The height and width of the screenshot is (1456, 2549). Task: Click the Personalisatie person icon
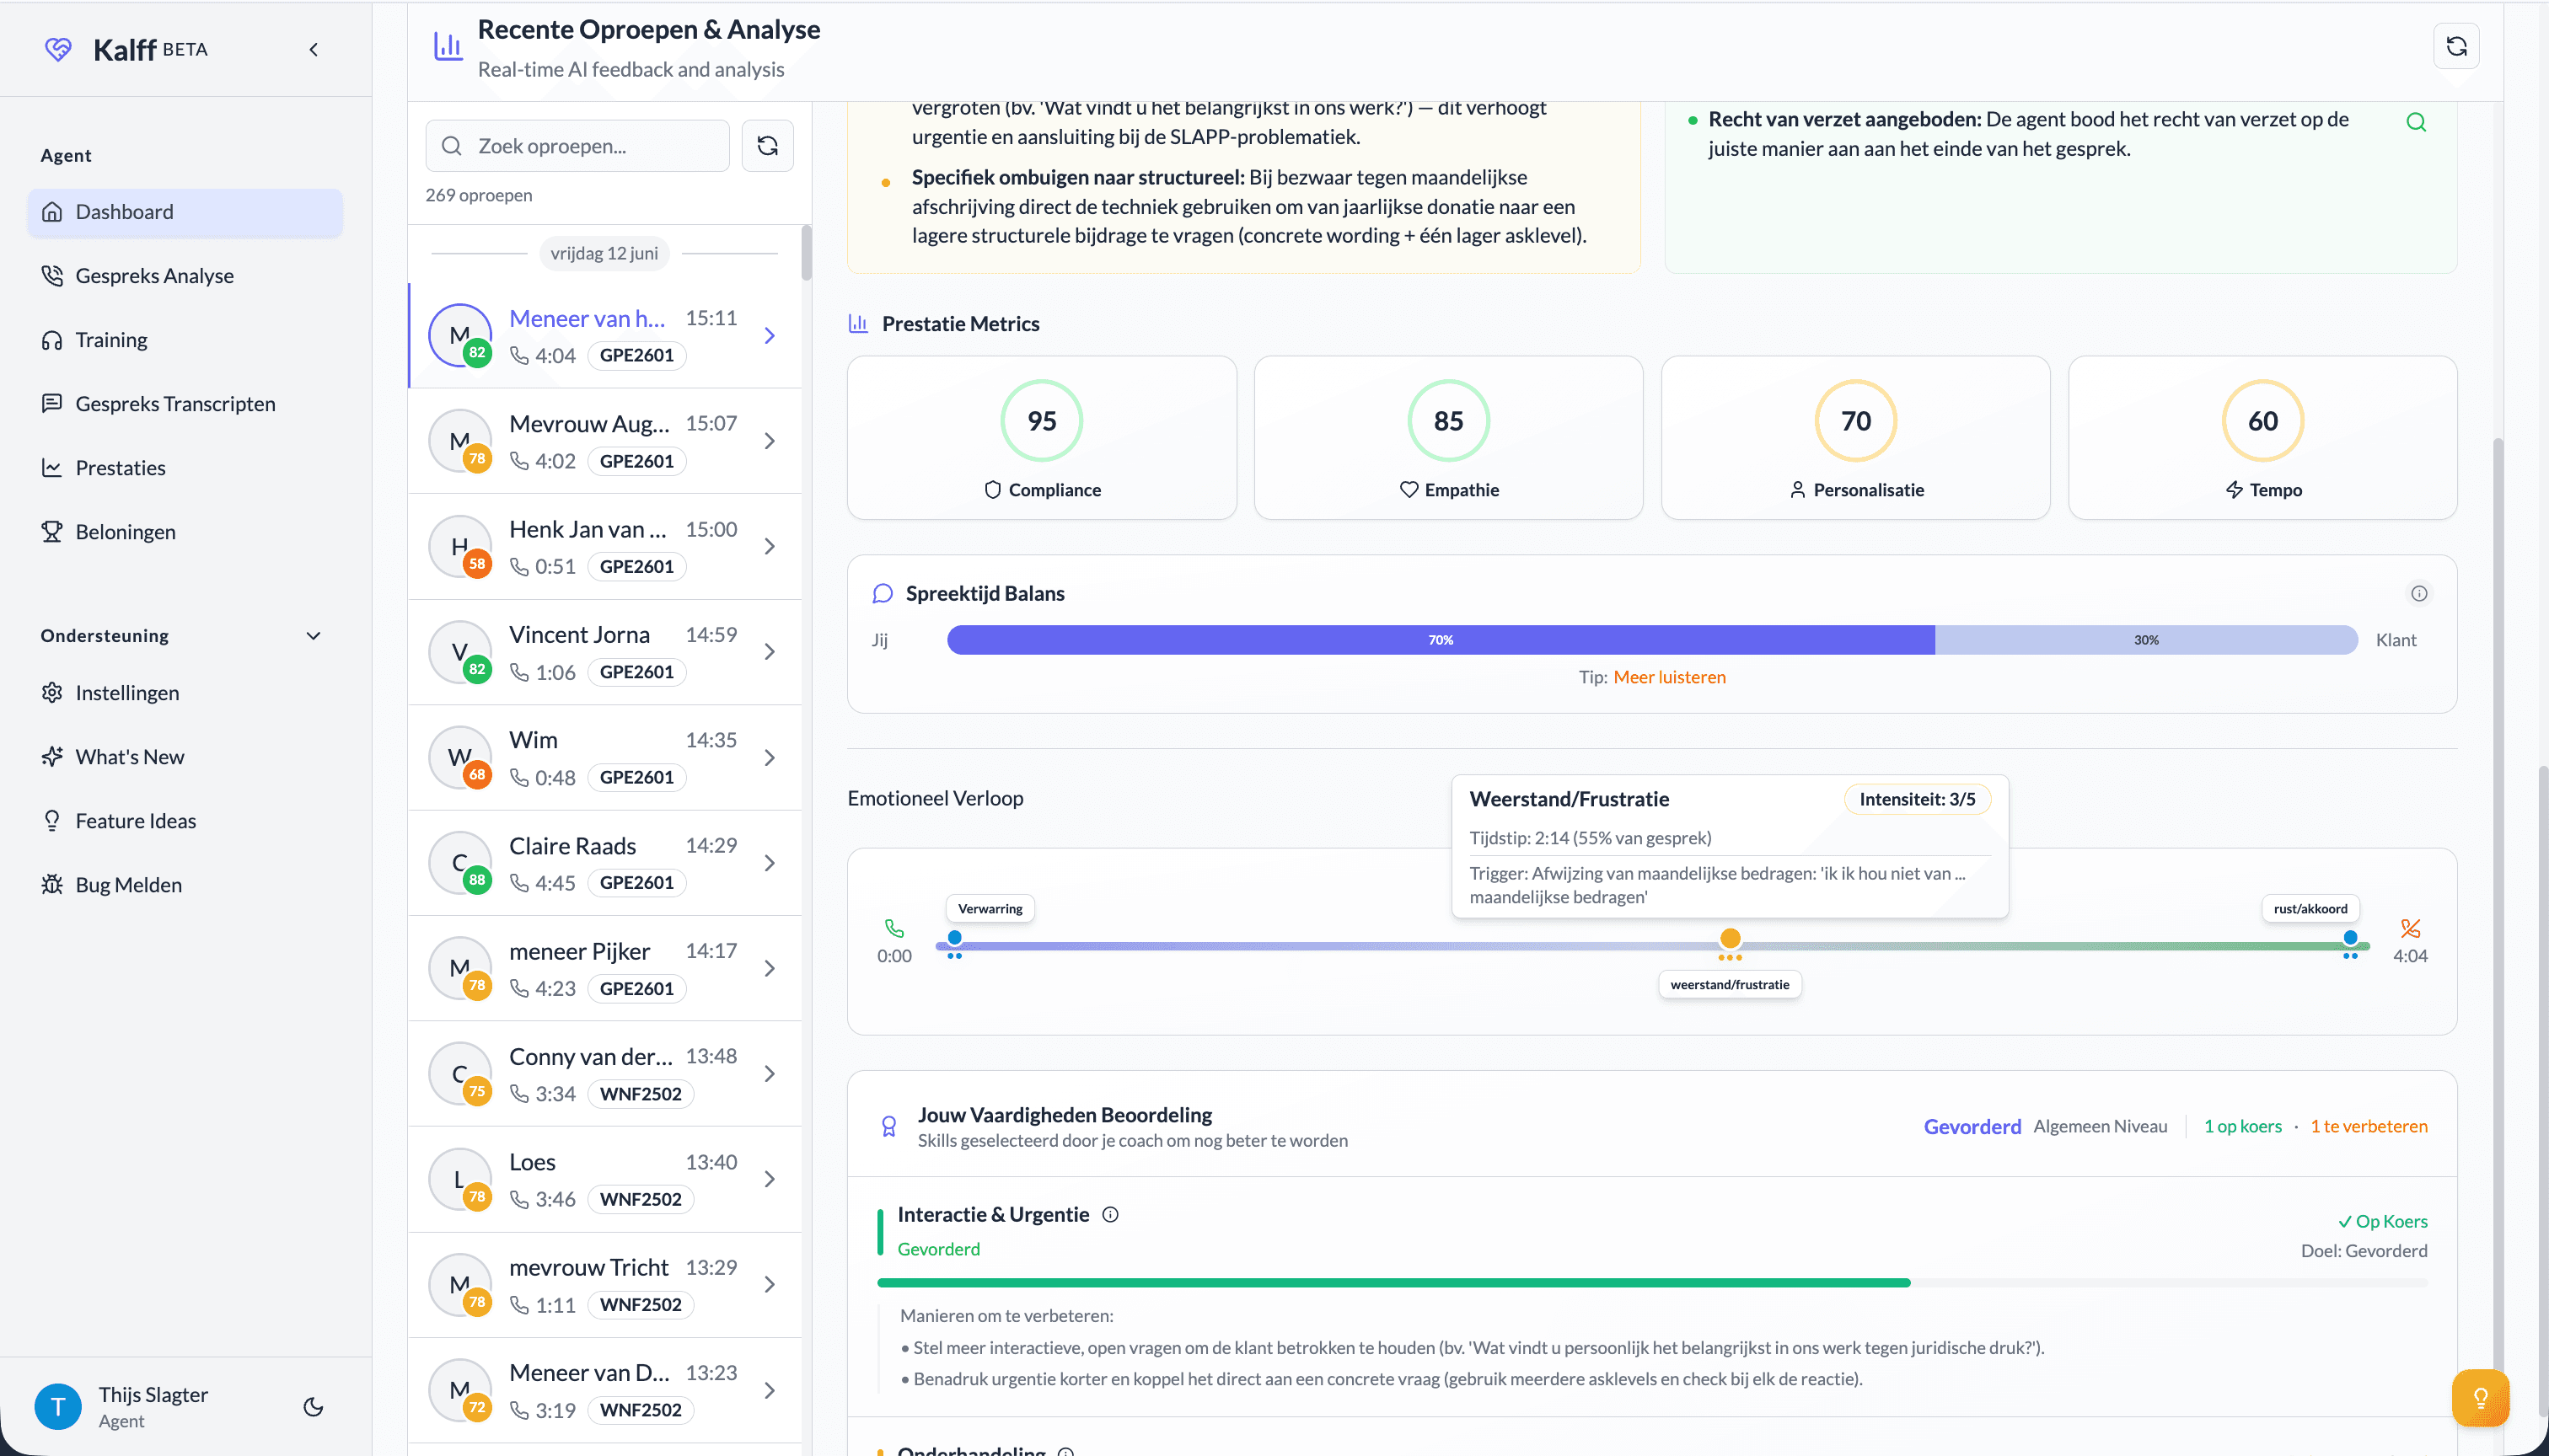(1798, 490)
